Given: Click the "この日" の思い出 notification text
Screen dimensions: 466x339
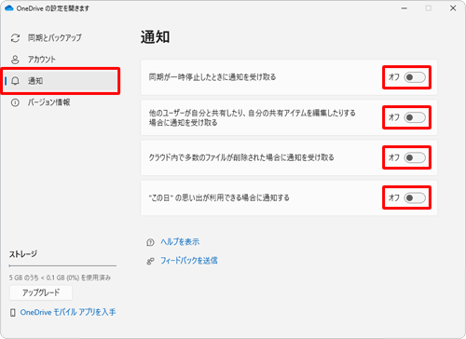Looking at the screenshot, I should tap(219, 197).
